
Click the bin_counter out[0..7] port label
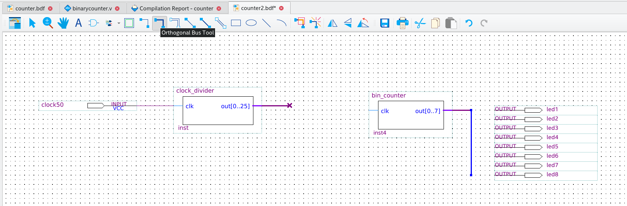[x=428, y=111]
